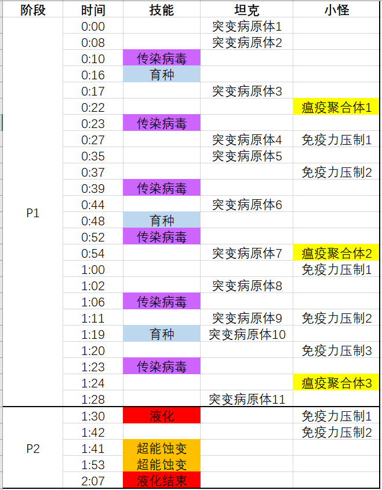Select the 时间 header cell
The image size is (382, 490).
93,10
